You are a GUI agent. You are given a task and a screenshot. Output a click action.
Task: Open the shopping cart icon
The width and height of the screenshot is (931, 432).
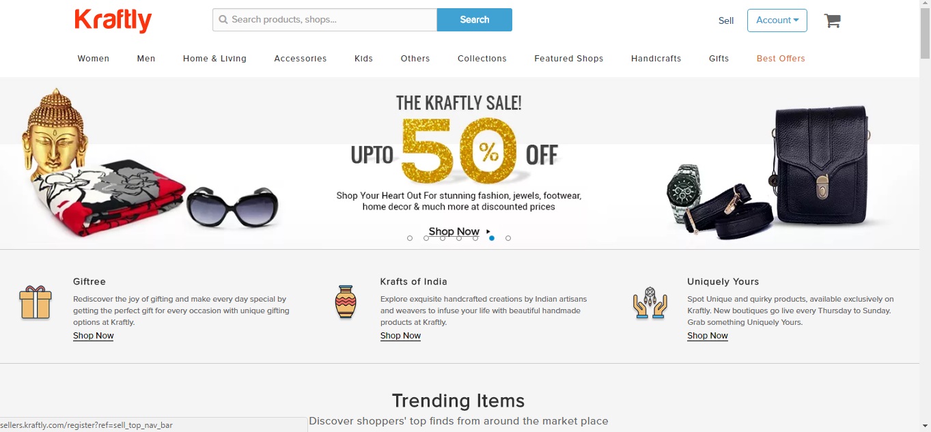[832, 20]
